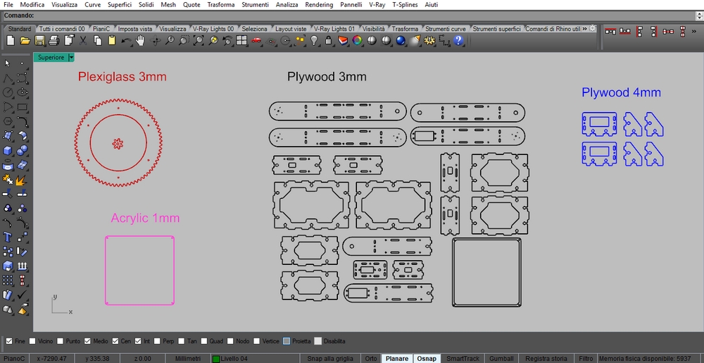Enable the Perp osnap checkbox
Screen dimensions: 704x363
[157, 341]
